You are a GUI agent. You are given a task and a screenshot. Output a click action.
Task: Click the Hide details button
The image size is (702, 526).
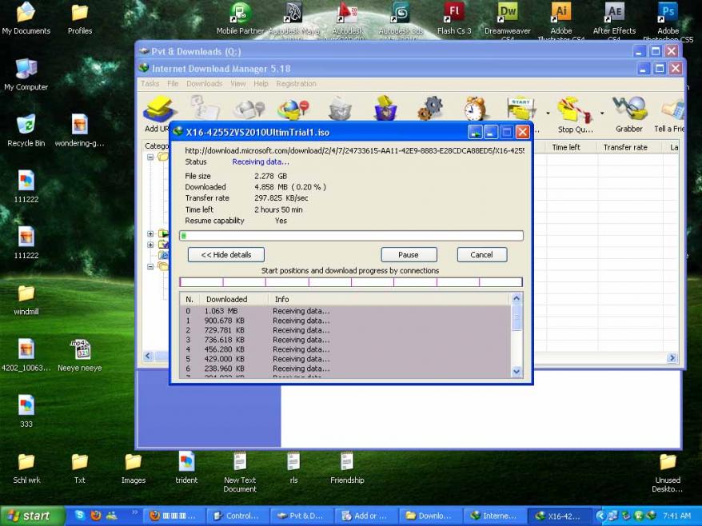(x=226, y=255)
